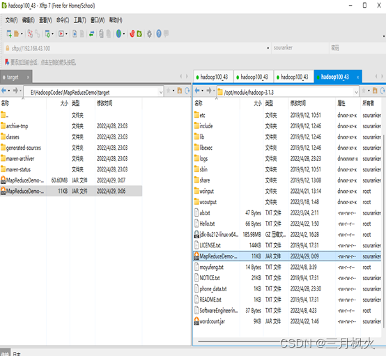
Task: Open the 查看(V) menu
Action: (x=45, y=20)
